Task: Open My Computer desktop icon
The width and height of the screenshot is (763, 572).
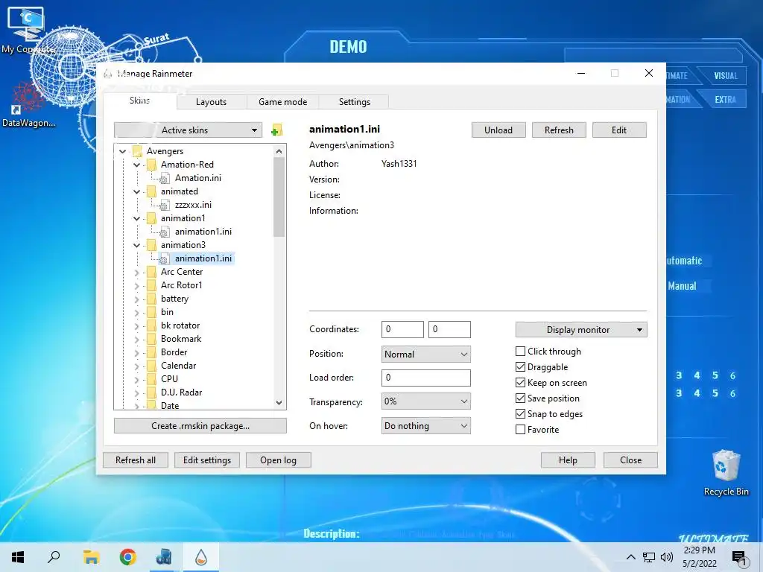Action: [27, 29]
